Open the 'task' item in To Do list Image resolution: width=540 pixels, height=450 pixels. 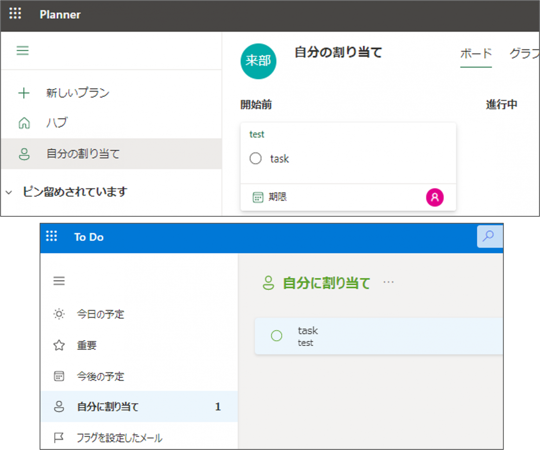pyautogui.click(x=379, y=336)
